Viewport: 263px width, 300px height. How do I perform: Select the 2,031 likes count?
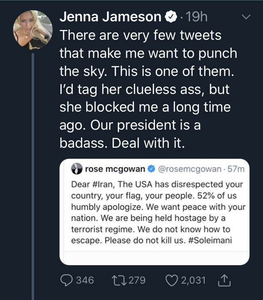click(x=193, y=280)
